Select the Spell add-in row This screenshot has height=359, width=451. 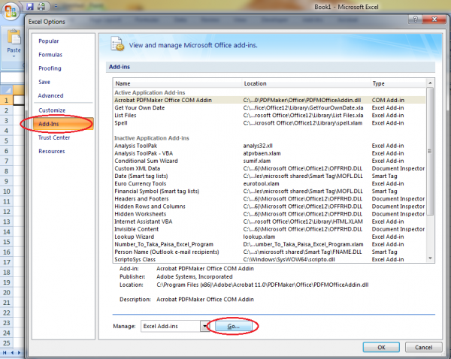269,123
